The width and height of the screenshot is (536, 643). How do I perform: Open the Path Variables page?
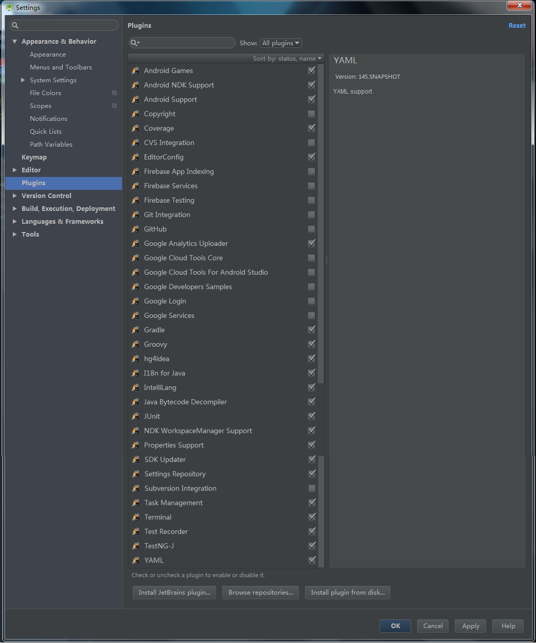tap(51, 145)
